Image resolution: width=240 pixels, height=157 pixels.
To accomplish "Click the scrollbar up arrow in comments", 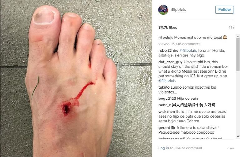I will pos(238,36).
